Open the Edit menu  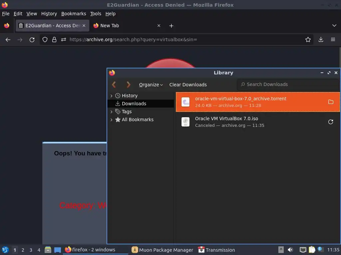point(18,14)
